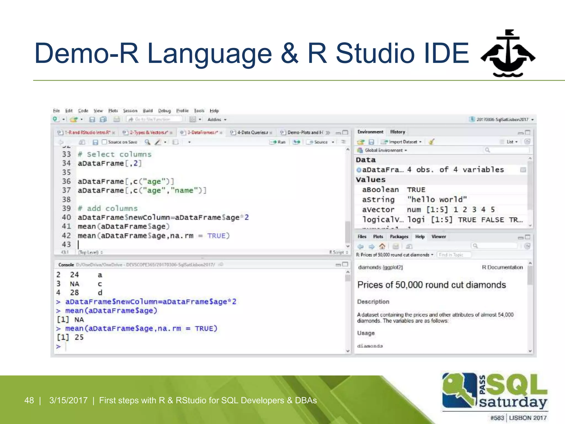Screen dimensions: 565x424
Task: Clear workspace objects with the broom icon
Action: tap(431, 142)
